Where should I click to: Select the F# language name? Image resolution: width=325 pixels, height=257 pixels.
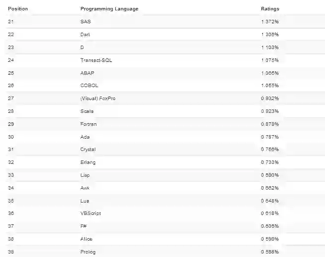(84, 226)
